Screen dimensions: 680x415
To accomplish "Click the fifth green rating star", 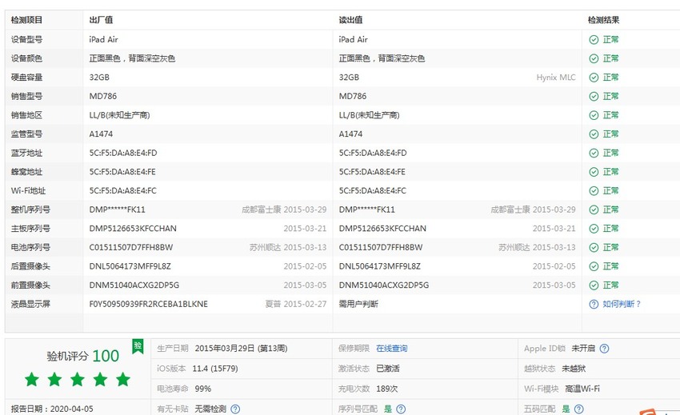I will point(123,380).
